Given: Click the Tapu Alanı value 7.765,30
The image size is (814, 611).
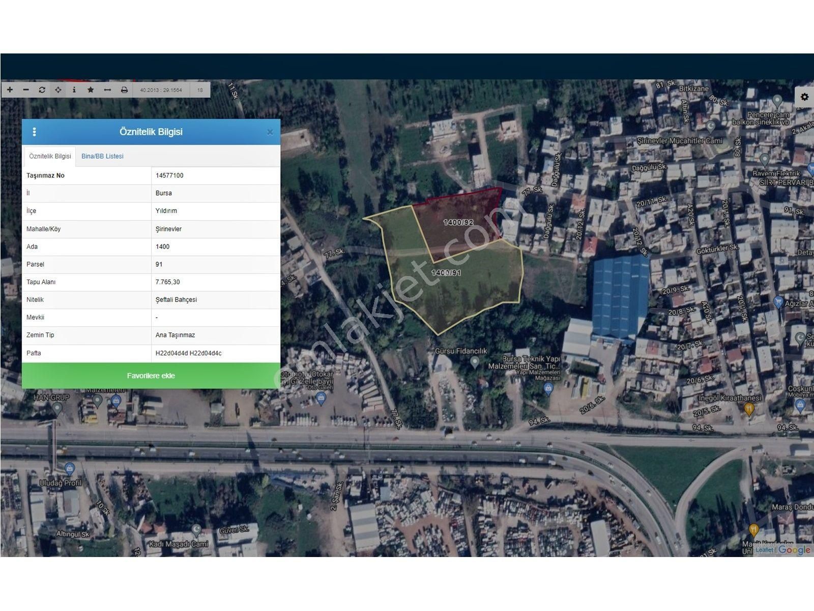Looking at the screenshot, I should [x=167, y=282].
